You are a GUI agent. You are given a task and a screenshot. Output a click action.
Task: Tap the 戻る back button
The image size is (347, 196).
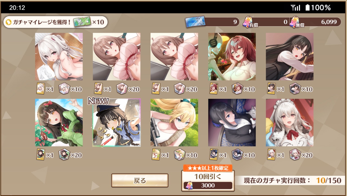click(x=140, y=180)
